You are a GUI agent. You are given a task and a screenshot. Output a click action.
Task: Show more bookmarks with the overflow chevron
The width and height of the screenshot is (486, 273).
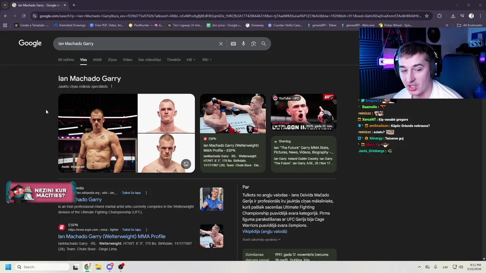(447, 25)
